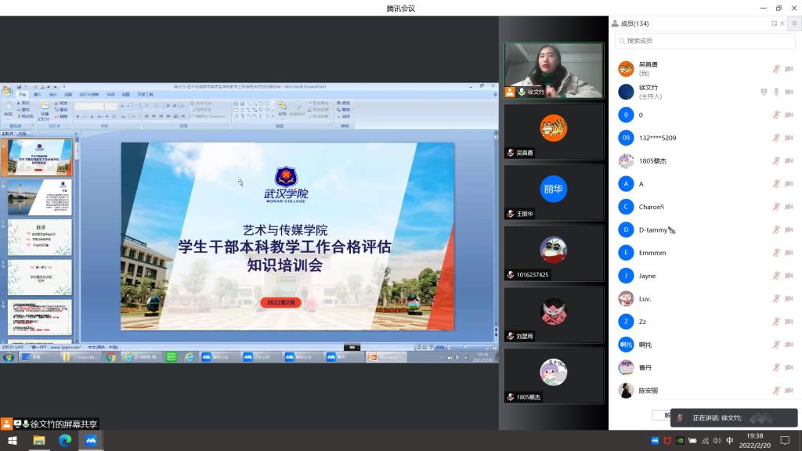The image size is (802, 451).
Task: Select member 陈安丽 in the list
Action: coord(706,390)
